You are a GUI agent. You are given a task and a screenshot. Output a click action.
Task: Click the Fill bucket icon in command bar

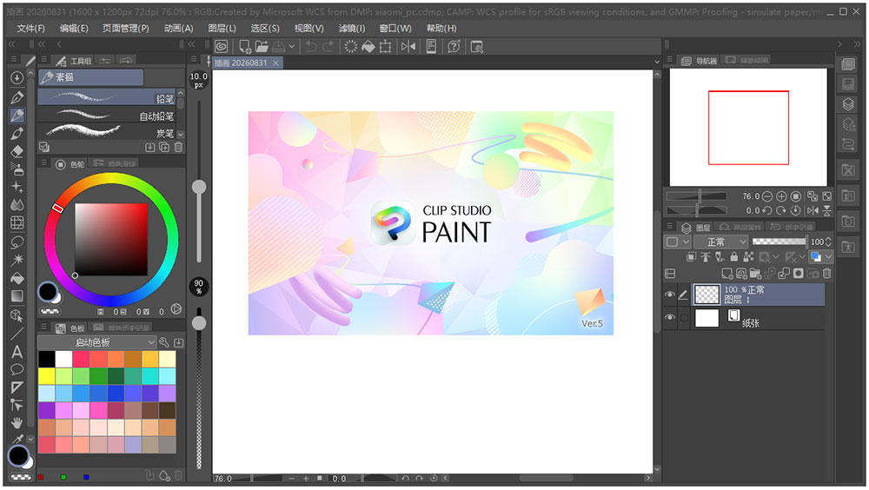(x=368, y=47)
